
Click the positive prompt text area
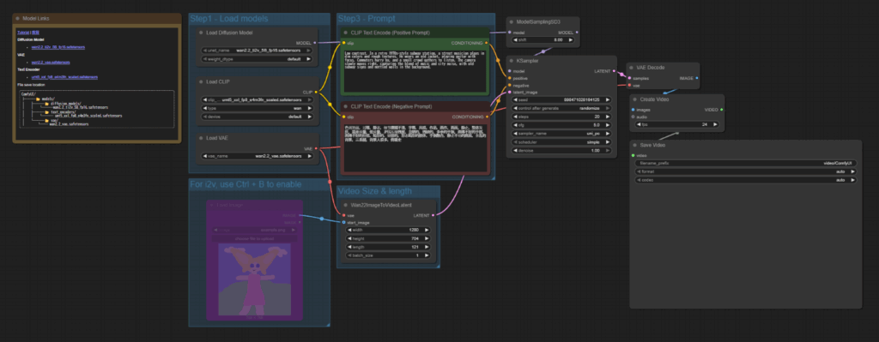coord(415,70)
